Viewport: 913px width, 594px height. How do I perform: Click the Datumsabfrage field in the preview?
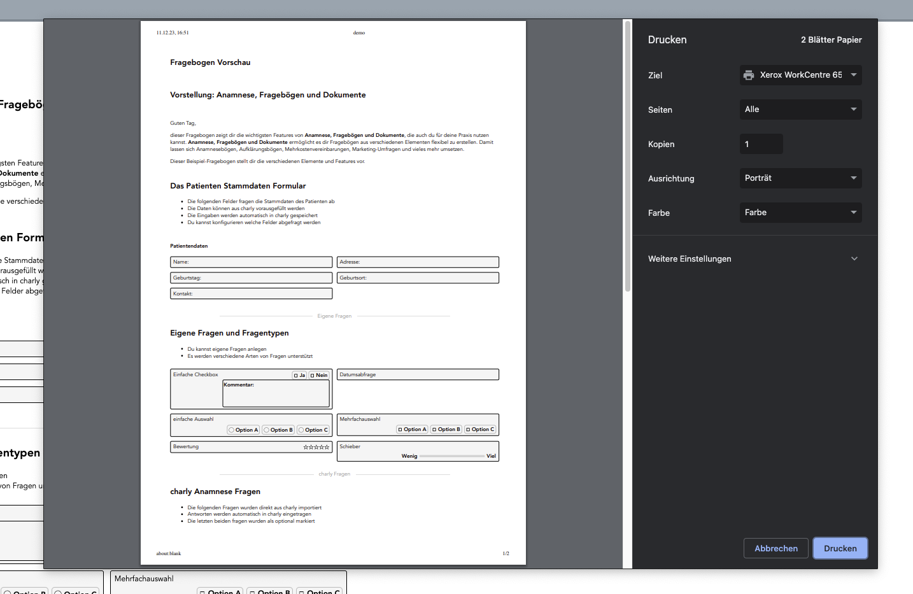pyautogui.click(x=418, y=375)
